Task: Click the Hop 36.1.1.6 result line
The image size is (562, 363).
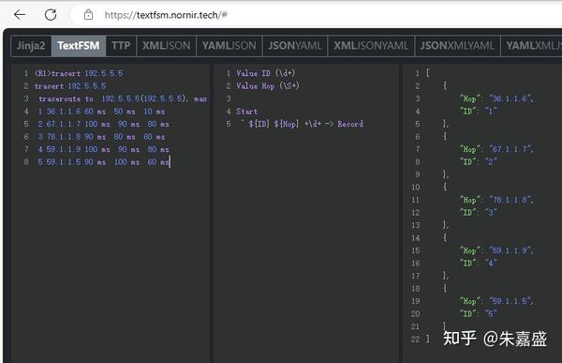Action: point(496,98)
